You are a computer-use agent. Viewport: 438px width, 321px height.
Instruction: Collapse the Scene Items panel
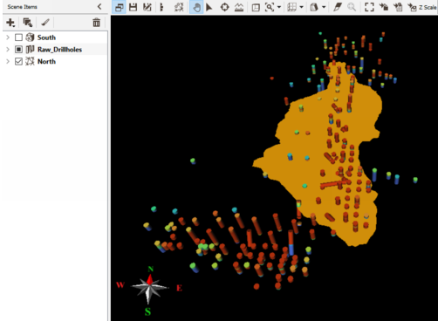click(99, 6)
